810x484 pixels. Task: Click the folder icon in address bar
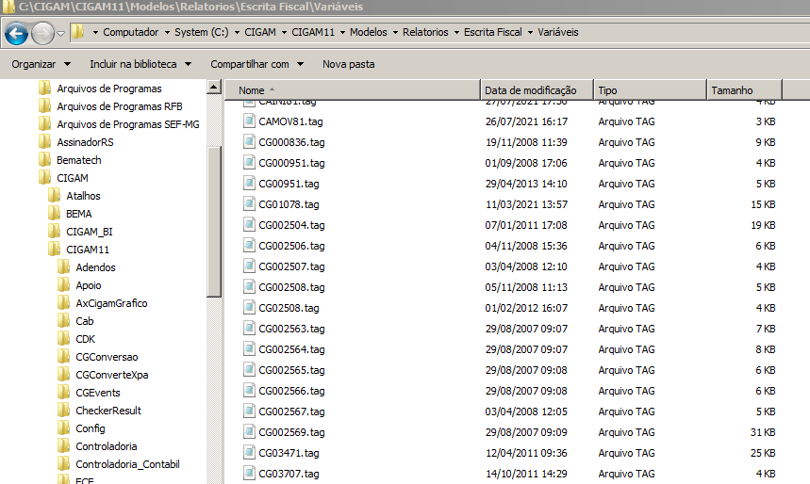[x=78, y=32]
